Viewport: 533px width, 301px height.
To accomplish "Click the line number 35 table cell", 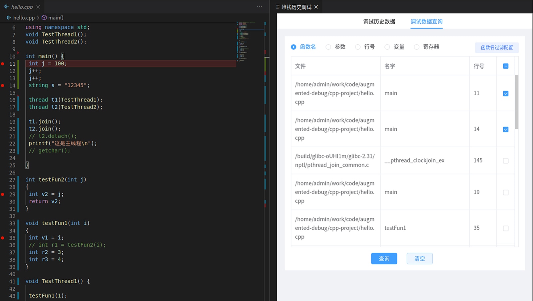I will [x=483, y=228].
